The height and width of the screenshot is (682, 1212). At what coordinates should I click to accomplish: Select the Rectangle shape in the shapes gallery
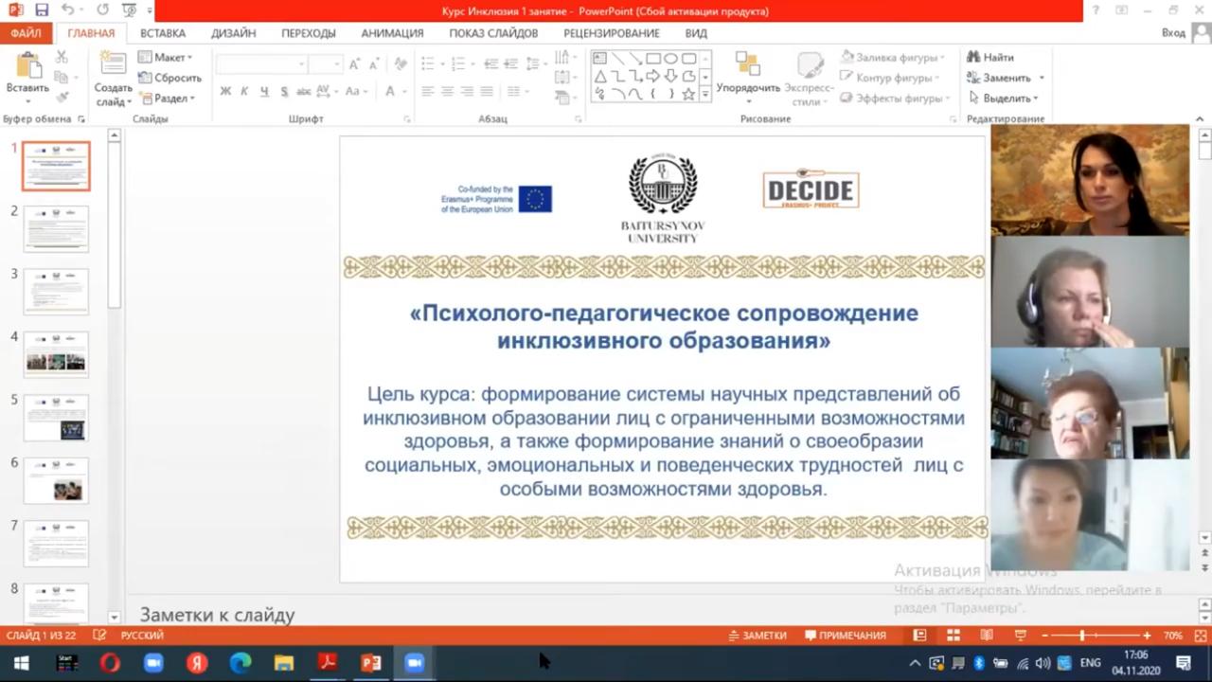coord(653,59)
